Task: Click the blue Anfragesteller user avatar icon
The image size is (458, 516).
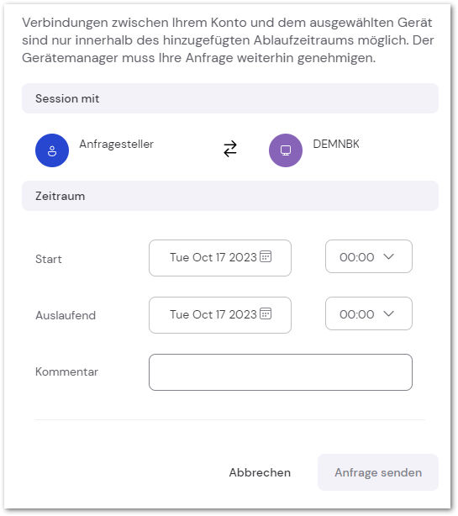Action: [52, 150]
